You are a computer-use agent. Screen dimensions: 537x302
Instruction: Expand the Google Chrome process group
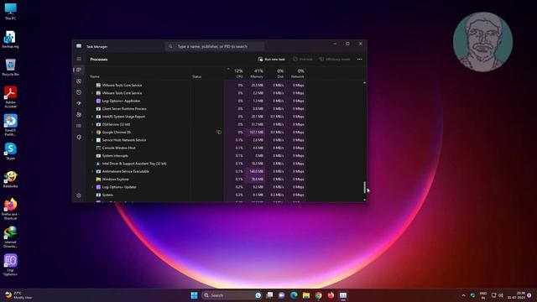coord(91,133)
